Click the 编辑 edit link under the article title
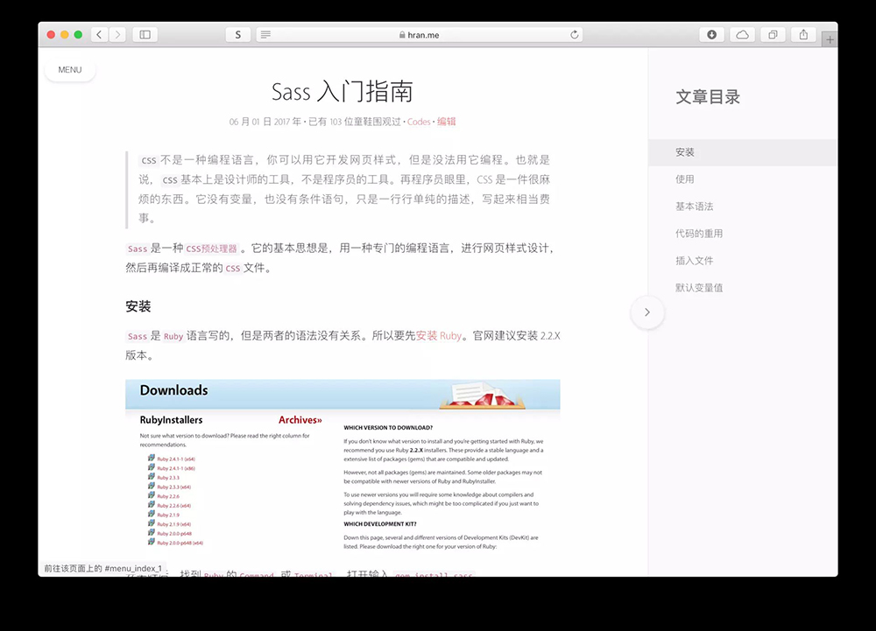Viewport: 876px width, 631px height. pyautogui.click(x=447, y=120)
